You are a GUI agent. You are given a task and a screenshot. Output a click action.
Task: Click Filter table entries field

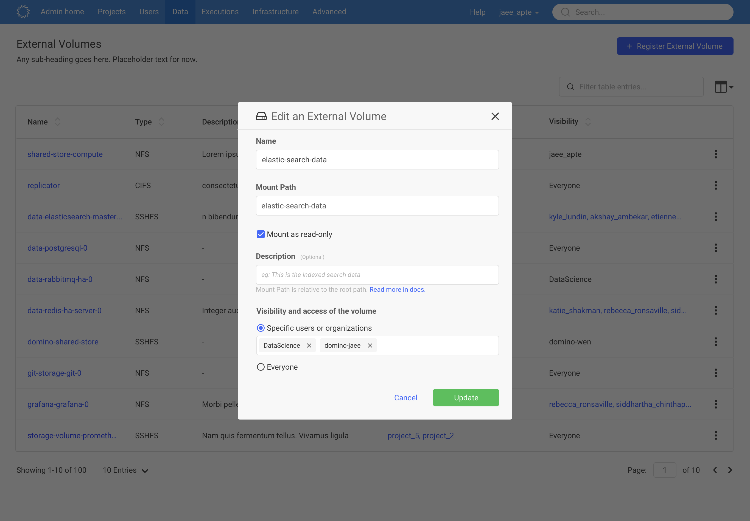(x=631, y=87)
